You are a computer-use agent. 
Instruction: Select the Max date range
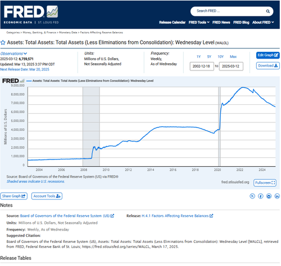pos(233,56)
